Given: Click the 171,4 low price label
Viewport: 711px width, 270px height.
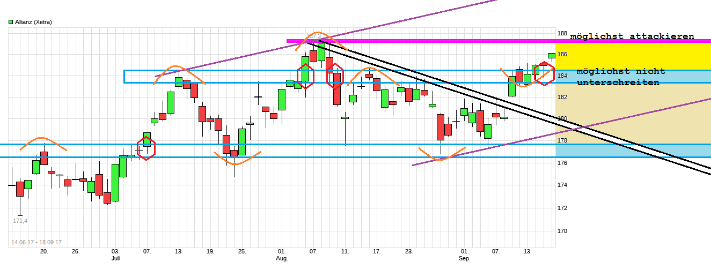Looking at the screenshot, I should [20, 221].
